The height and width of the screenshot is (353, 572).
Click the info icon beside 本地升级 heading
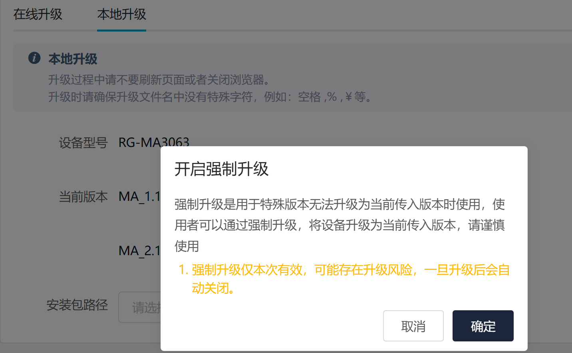[x=34, y=58]
